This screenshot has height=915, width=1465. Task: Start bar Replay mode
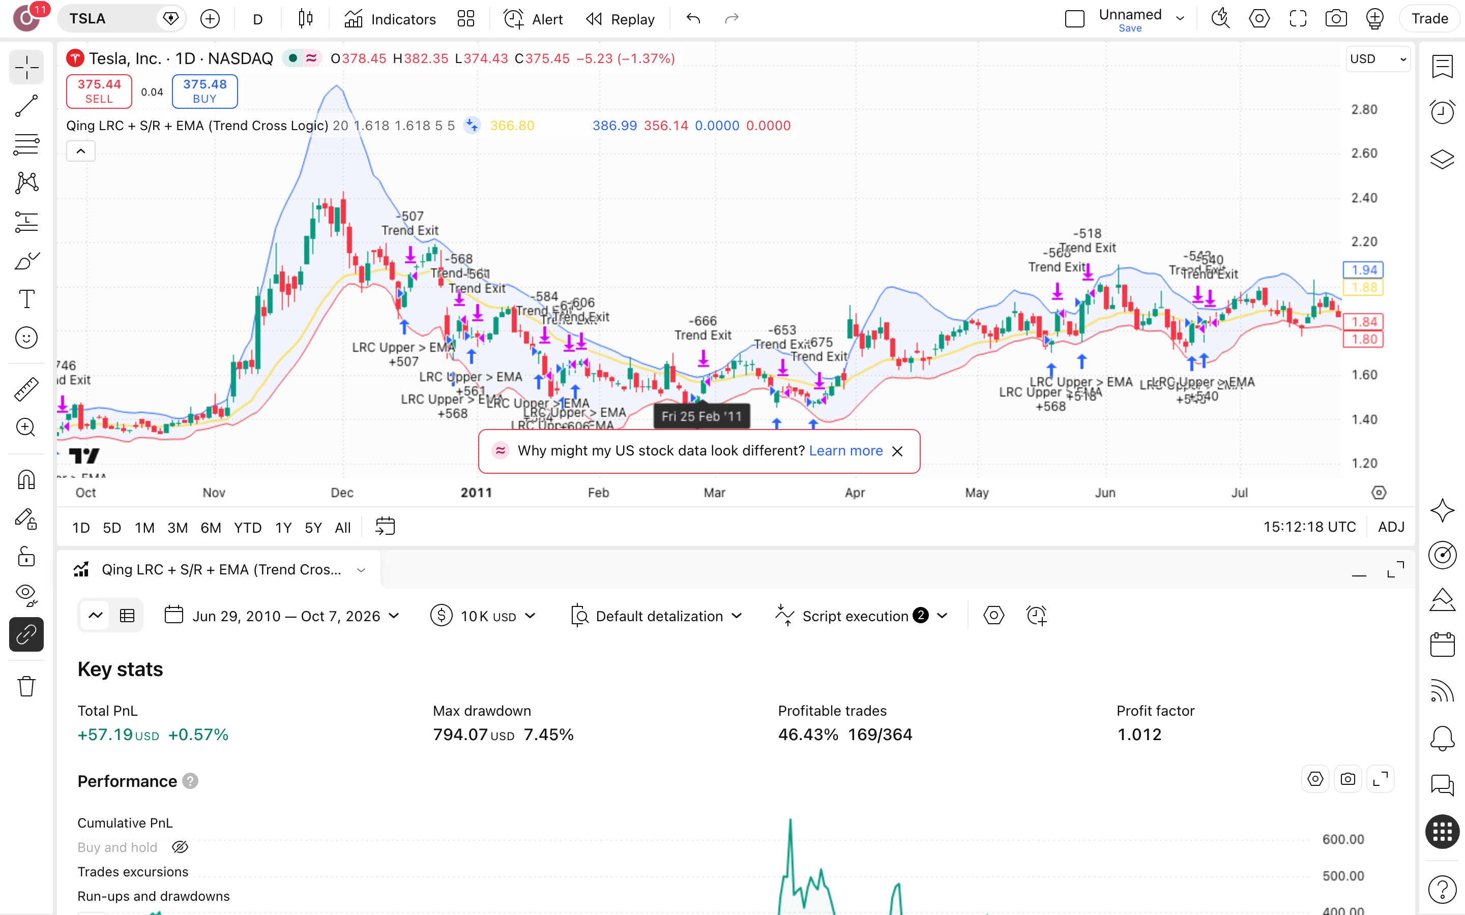pyautogui.click(x=621, y=19)
